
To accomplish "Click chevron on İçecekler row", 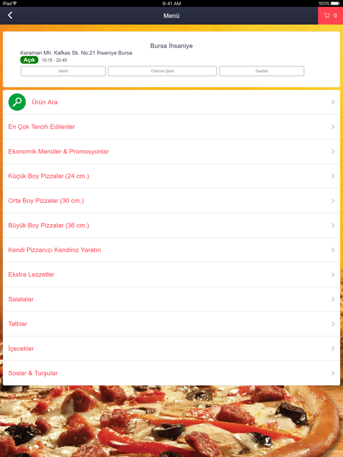I will (x=333, y=348).
